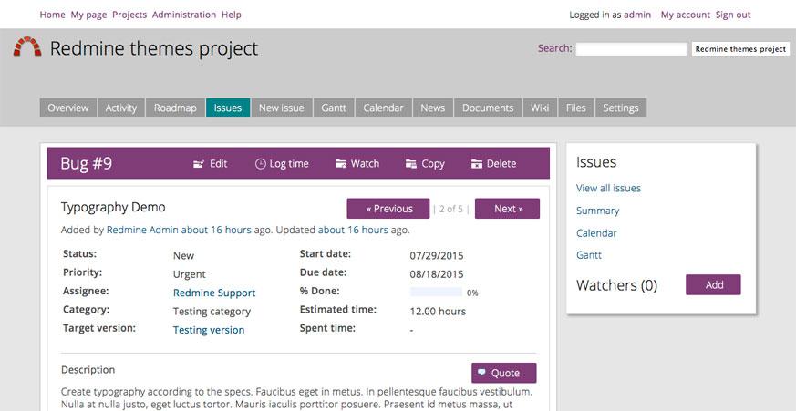796x411 pixels.
Task: Open My page link
Action: (88, 15)
